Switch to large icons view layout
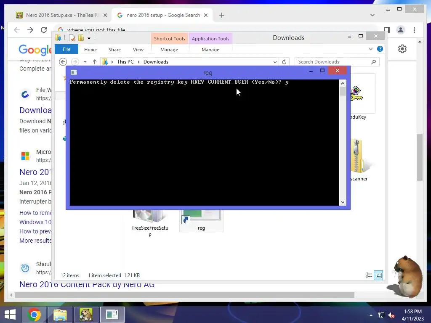Screen dimensions: 431x323 (x=378, y=275)
